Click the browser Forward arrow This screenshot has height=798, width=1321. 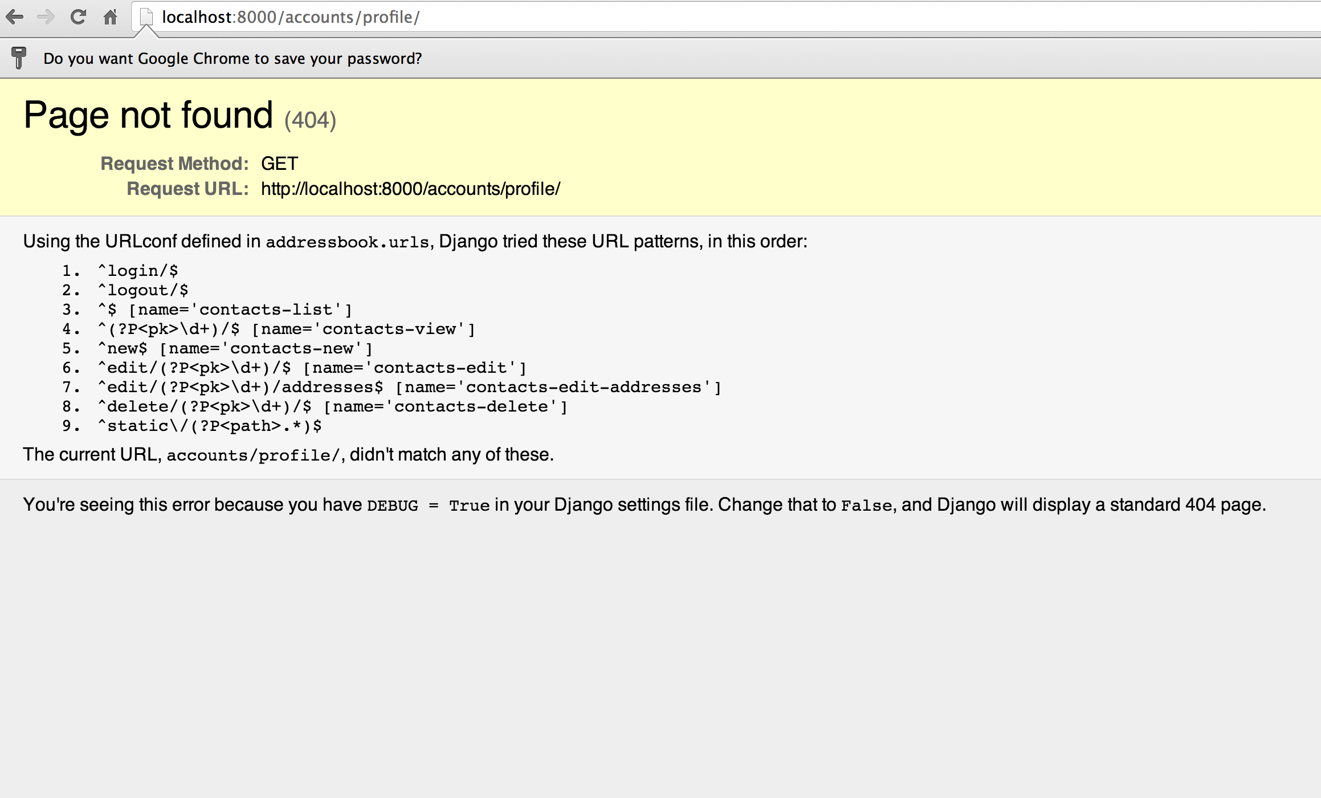pos(46,17)
